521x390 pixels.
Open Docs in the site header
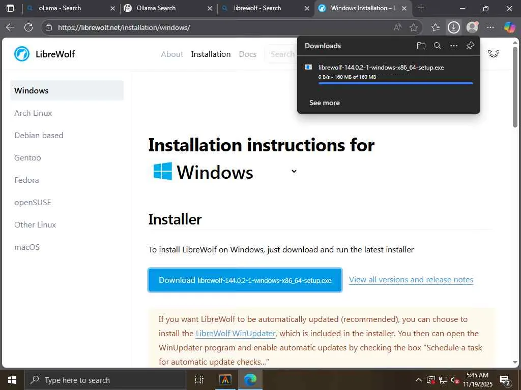248,54
